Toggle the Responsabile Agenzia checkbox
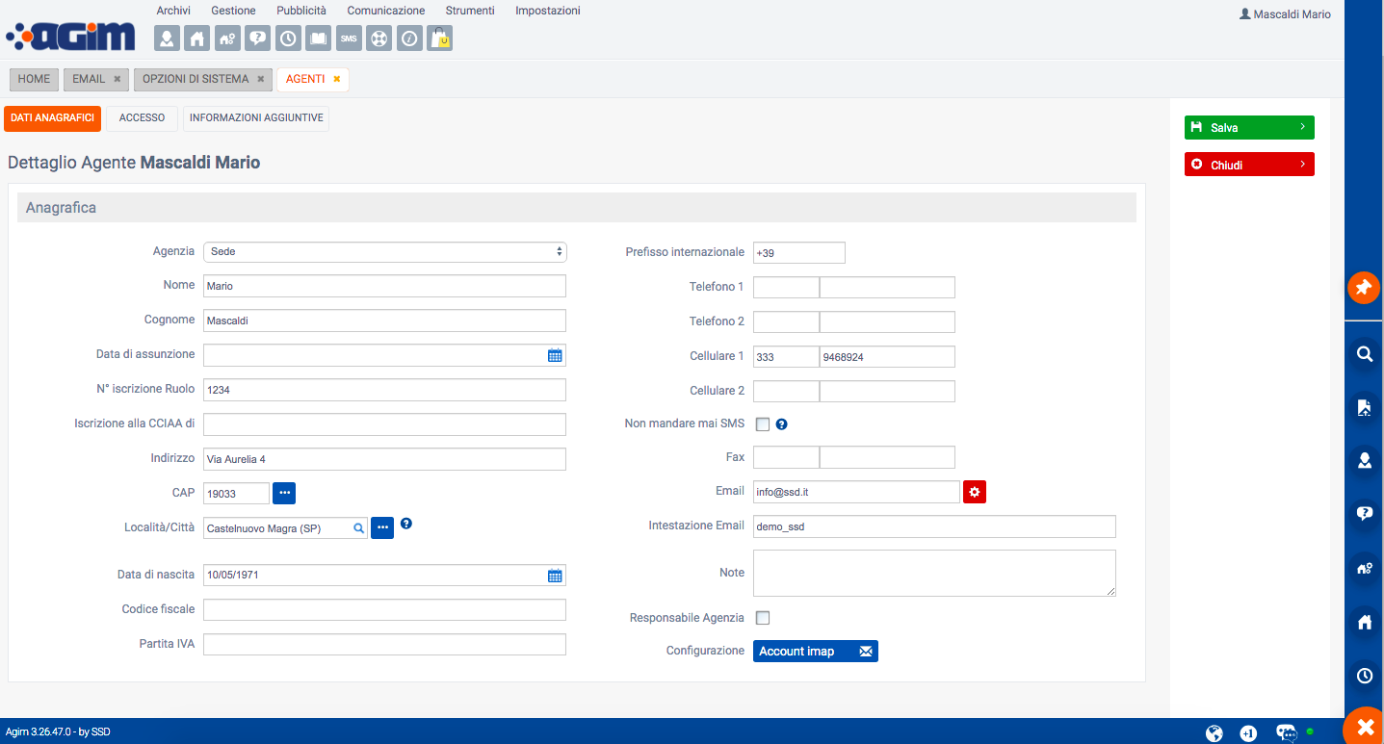The width and height of the screenshot is (1384, 744). click(x=763, y=618)
